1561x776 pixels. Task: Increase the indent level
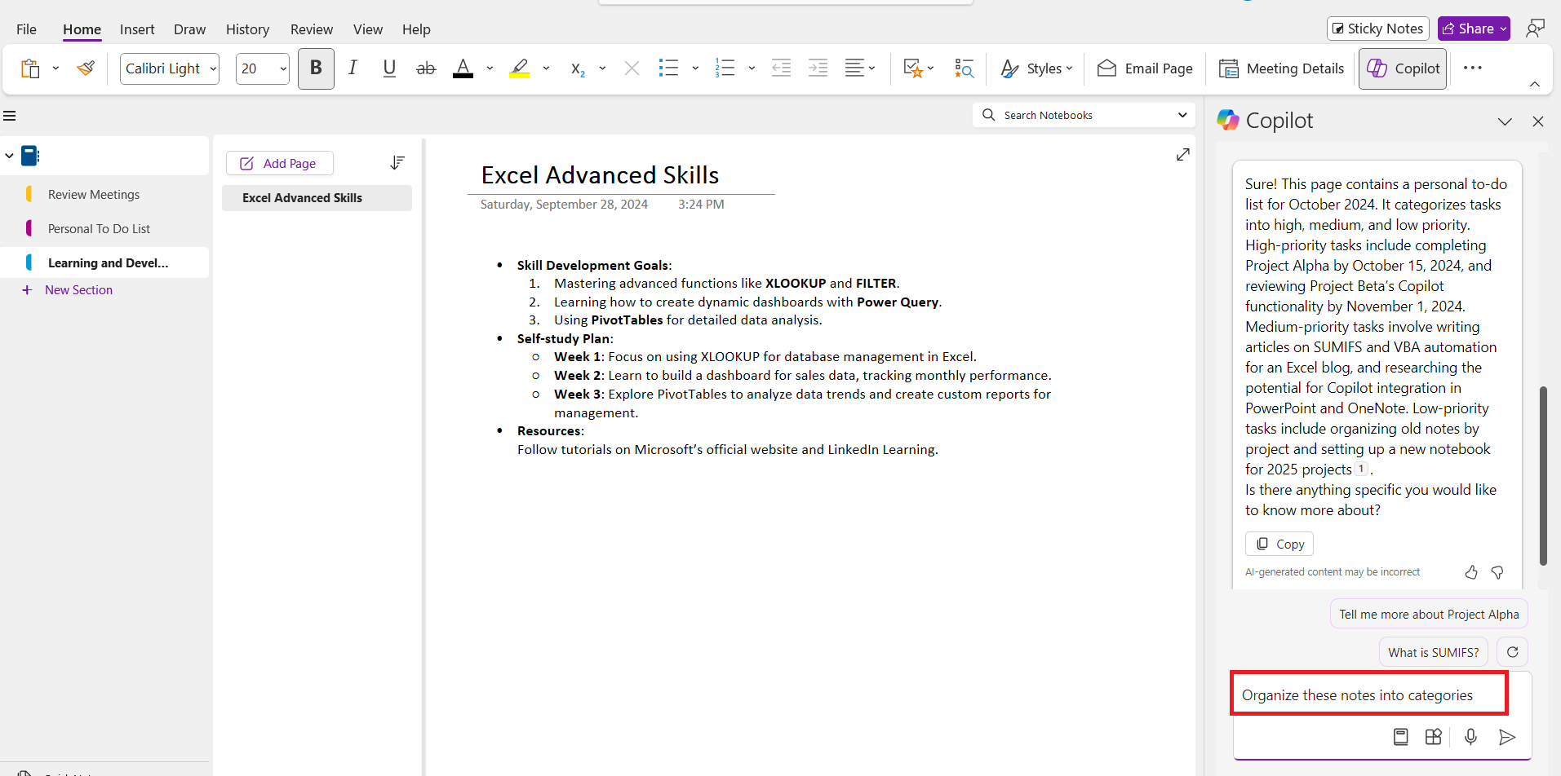click(818, 68)
